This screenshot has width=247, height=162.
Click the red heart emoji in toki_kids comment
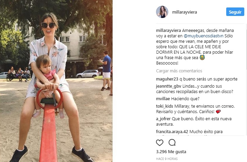pos(218,112)
